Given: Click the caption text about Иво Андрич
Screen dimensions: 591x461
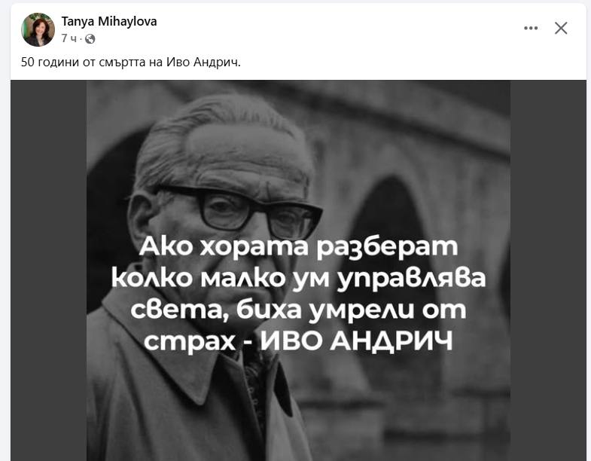Looking at the screenshot, I should [130, 62].
